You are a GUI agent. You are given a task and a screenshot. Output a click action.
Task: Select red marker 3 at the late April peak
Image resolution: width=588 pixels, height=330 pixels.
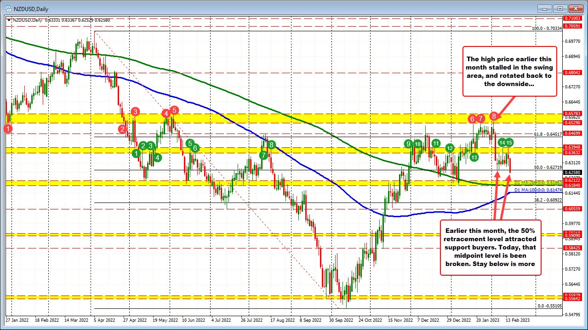(135, 111)
